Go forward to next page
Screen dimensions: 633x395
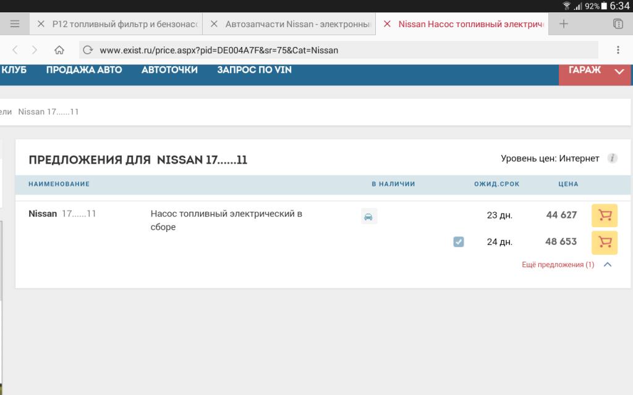click(35, 50)
